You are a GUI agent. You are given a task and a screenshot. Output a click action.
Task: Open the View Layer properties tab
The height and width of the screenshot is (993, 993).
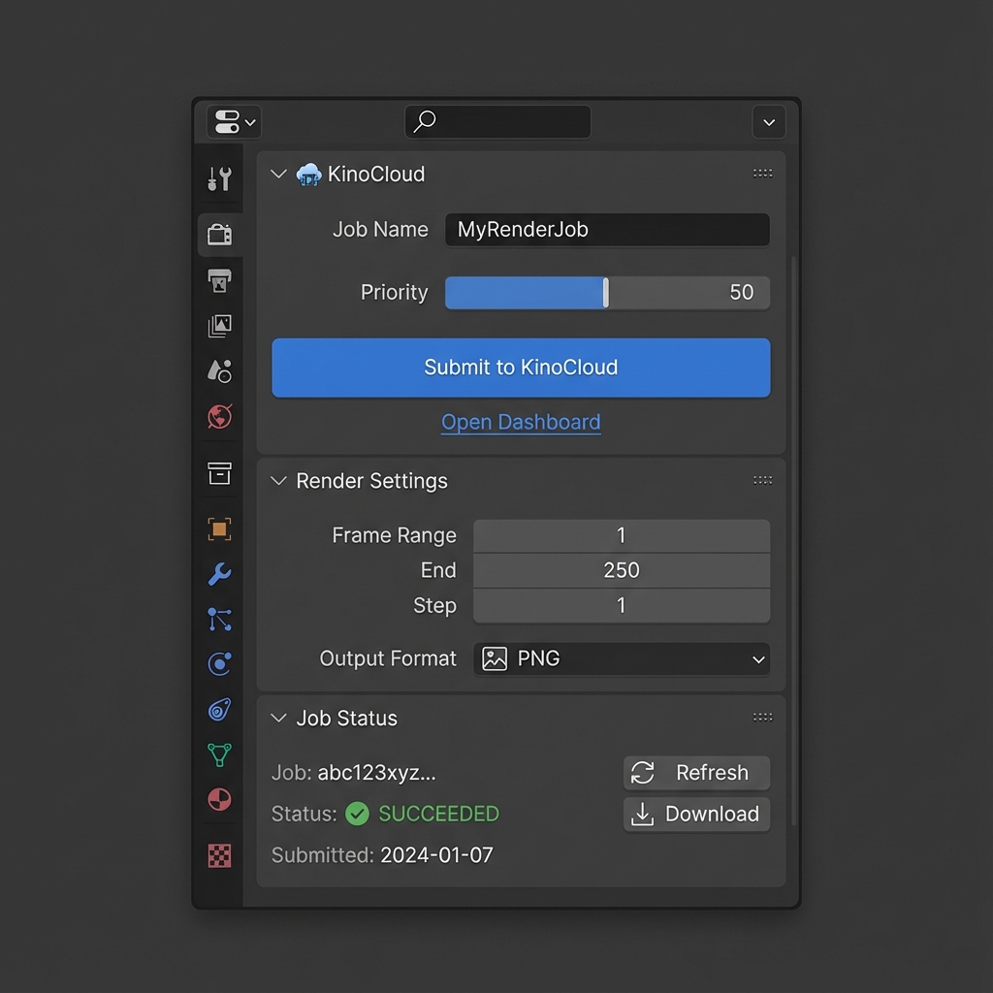coord(220,326)
